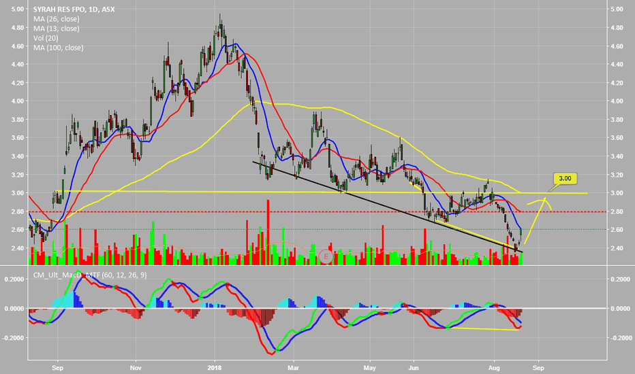Viewport: 635px width, 374px height.
Task: Select the MA (13, close) indicator label
Action: tap(57, 29)
